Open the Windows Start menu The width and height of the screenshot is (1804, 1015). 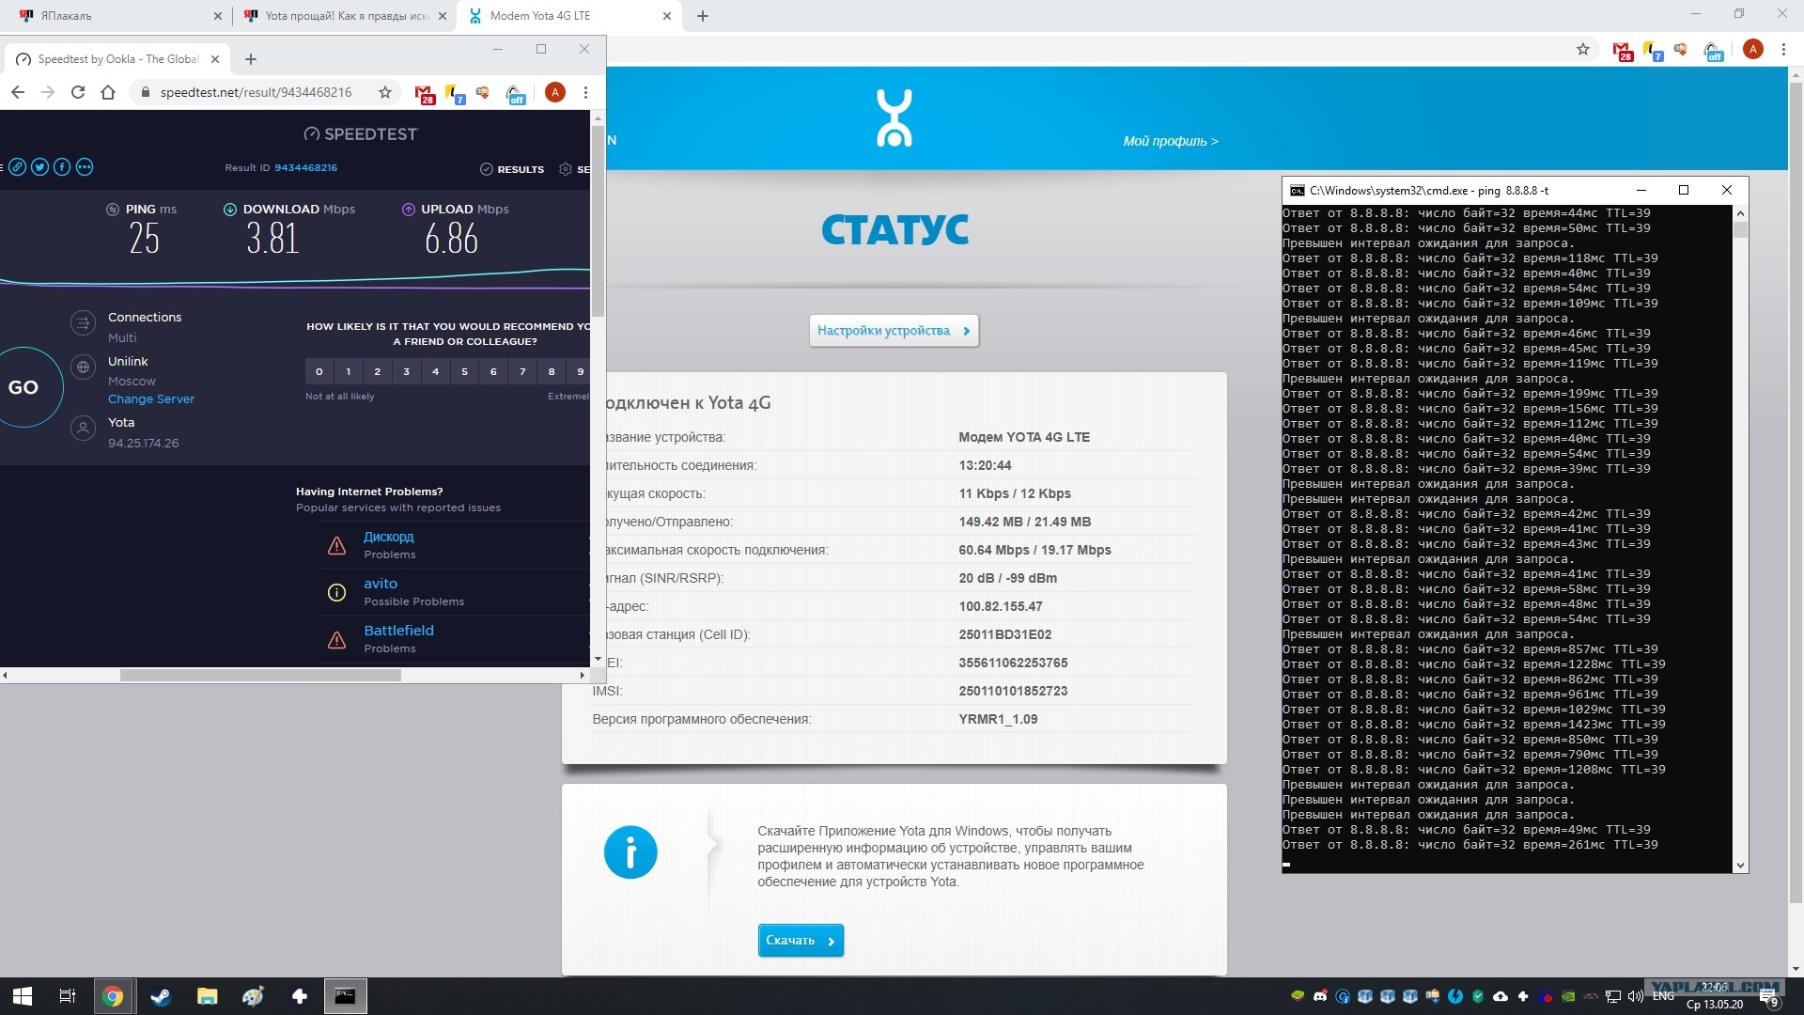click(x=23, y=996)
